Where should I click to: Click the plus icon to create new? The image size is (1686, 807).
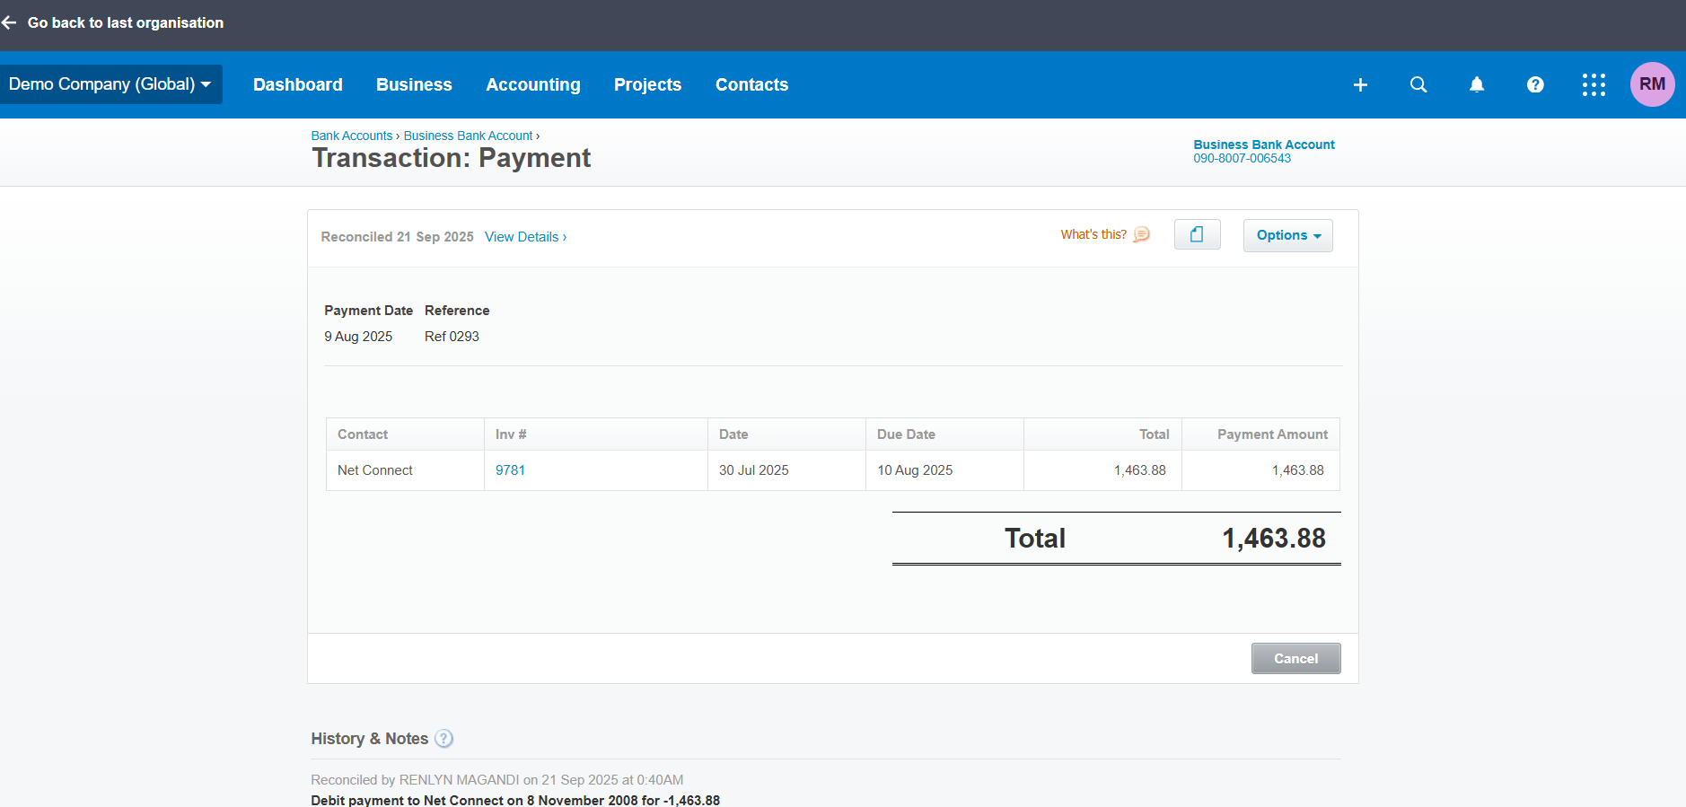tap(1360, 84)
